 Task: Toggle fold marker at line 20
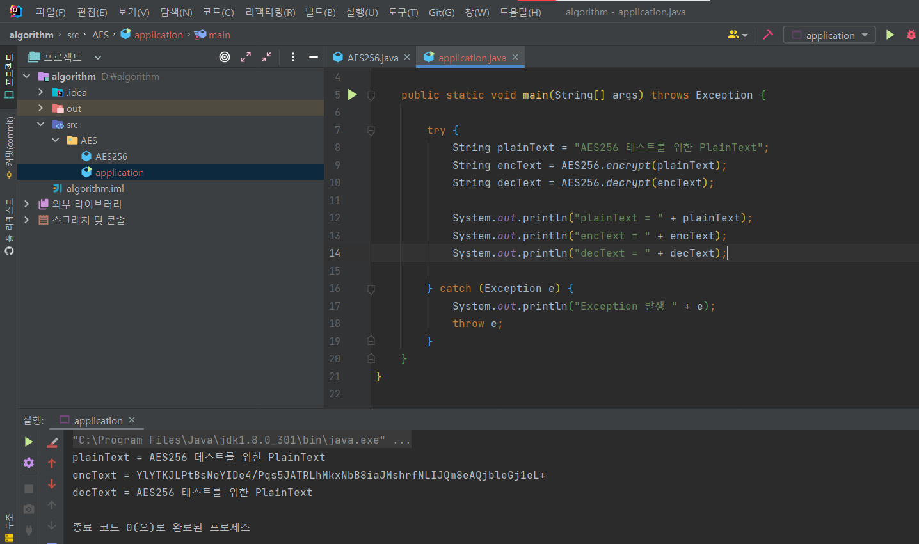click(371, 358)
